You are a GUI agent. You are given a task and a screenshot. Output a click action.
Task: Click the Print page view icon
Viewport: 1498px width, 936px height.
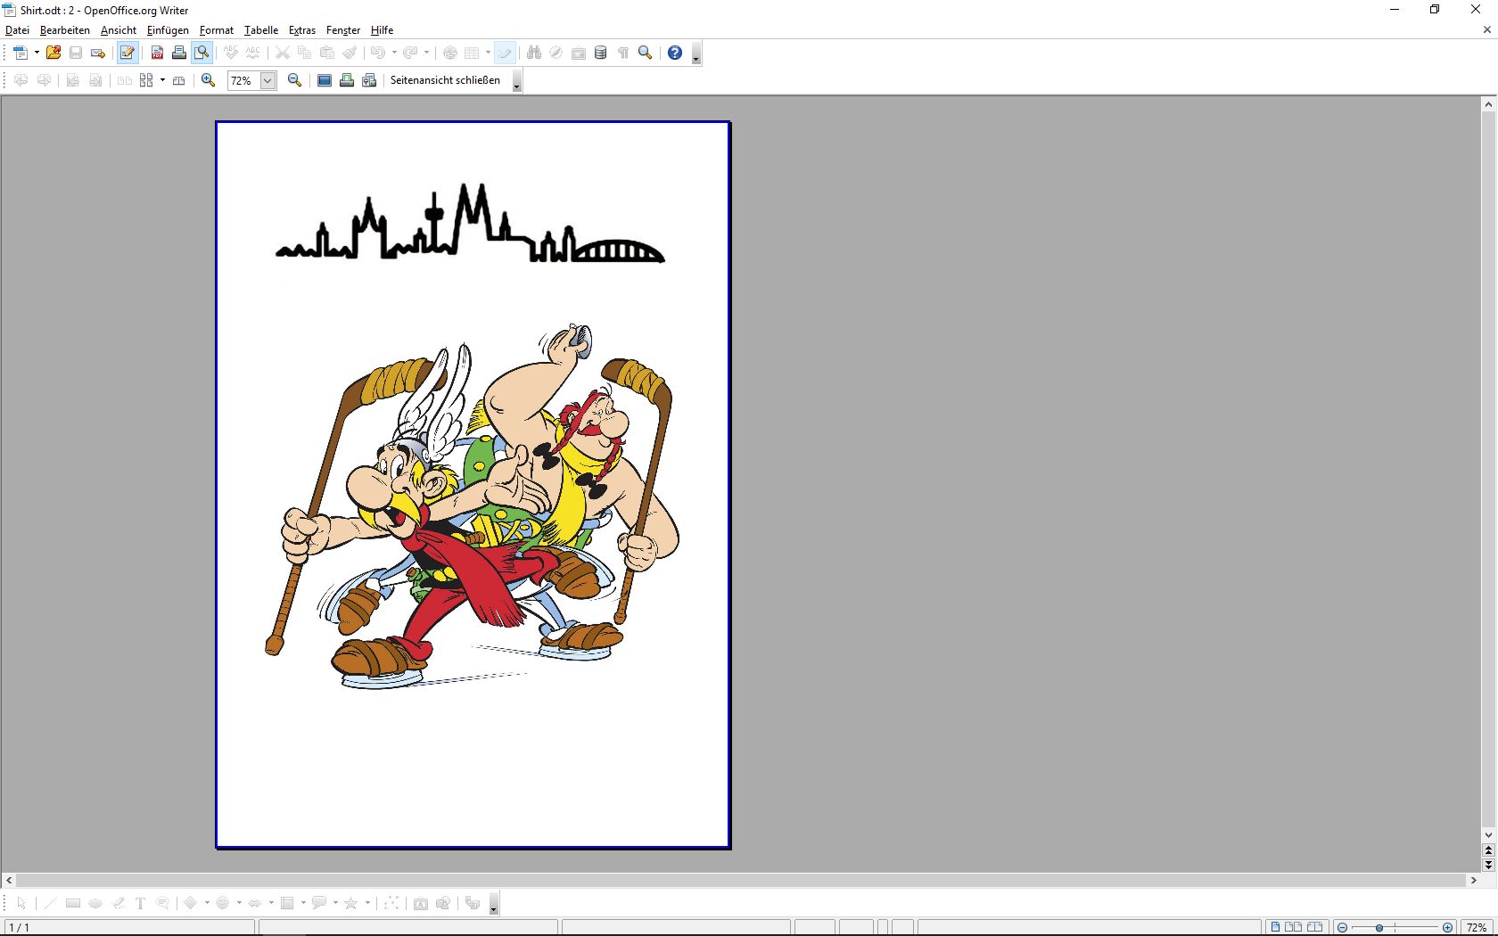coord(347,80)
